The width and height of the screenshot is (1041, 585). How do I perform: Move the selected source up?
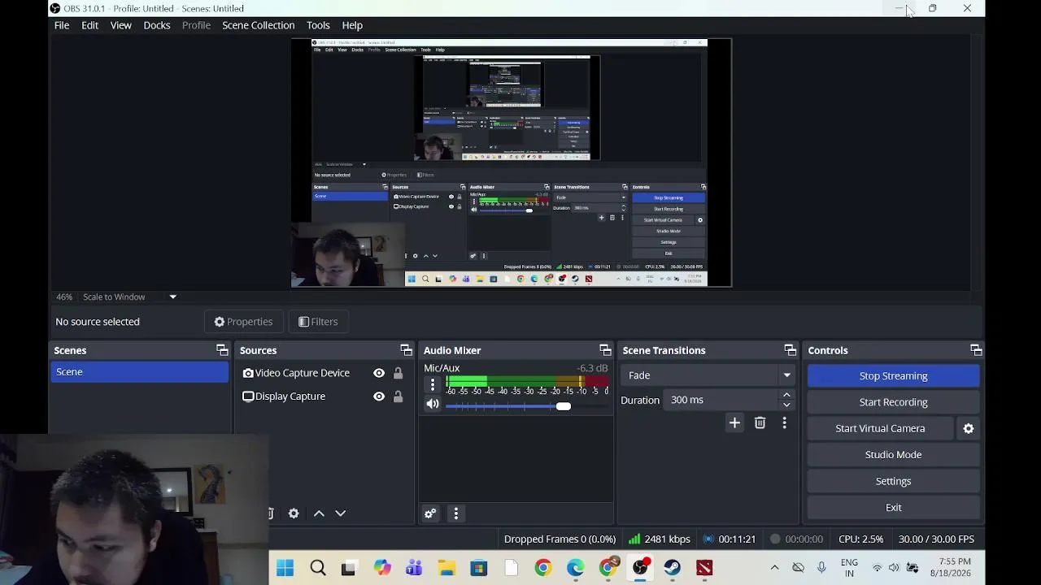[x=319, y=513]
